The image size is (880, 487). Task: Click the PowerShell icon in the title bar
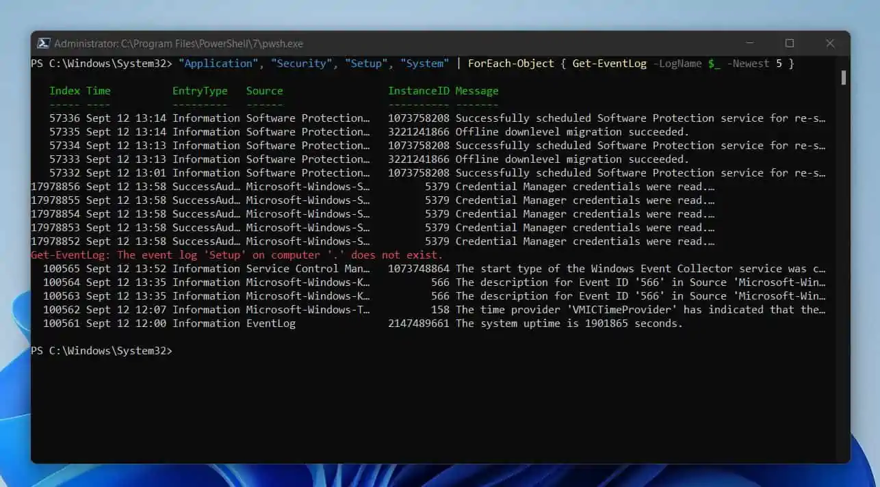point(42,43)
